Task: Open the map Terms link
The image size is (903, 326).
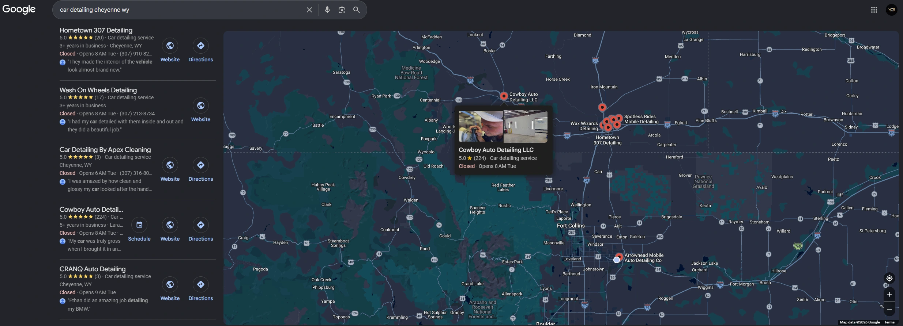Action: coord(889,322)
